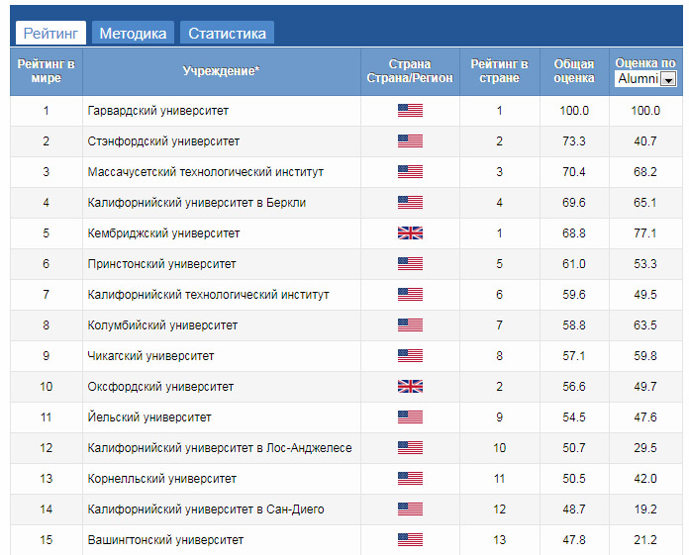689x555 pixels.
Task: Click the flag for Принстонский университет
Action: [410, 264]
